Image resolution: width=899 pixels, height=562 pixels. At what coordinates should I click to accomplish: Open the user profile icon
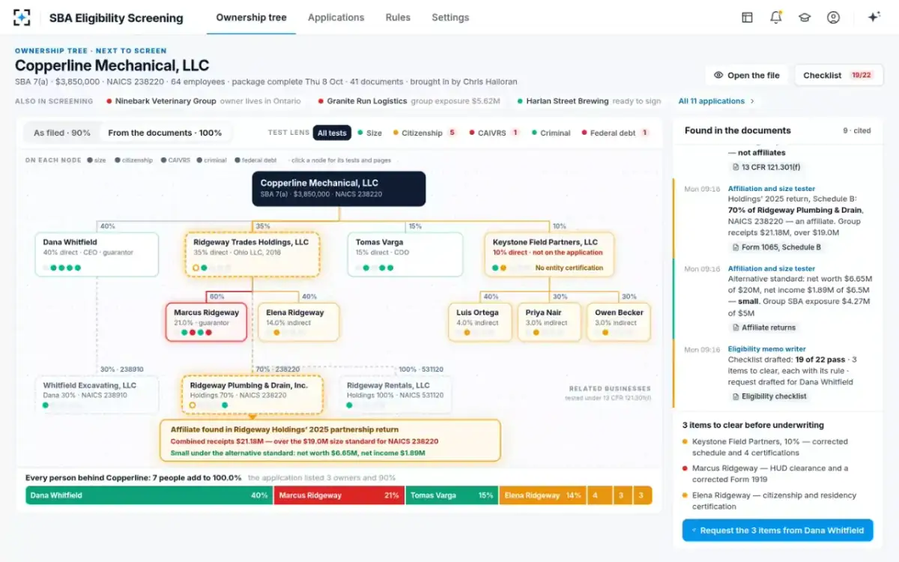(833, 17)
